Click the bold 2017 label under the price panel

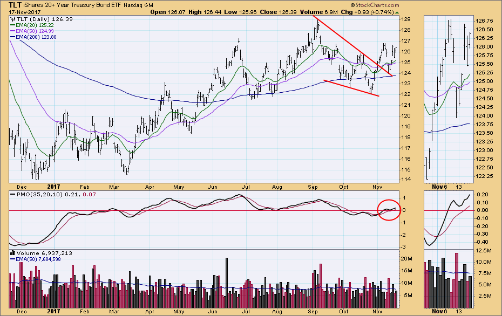53,187
